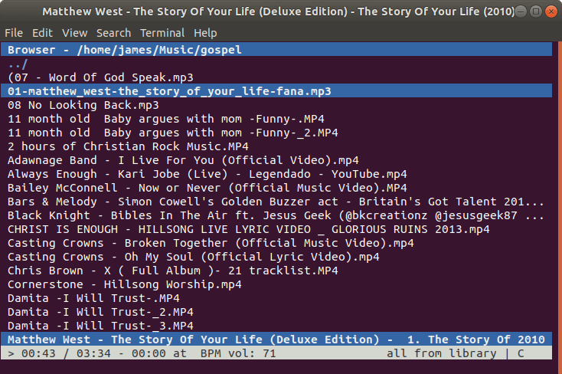
Task: Select 'CHRIST IS ENOUGH - HILLSONG LIVE' file
Action: point(248,229)
